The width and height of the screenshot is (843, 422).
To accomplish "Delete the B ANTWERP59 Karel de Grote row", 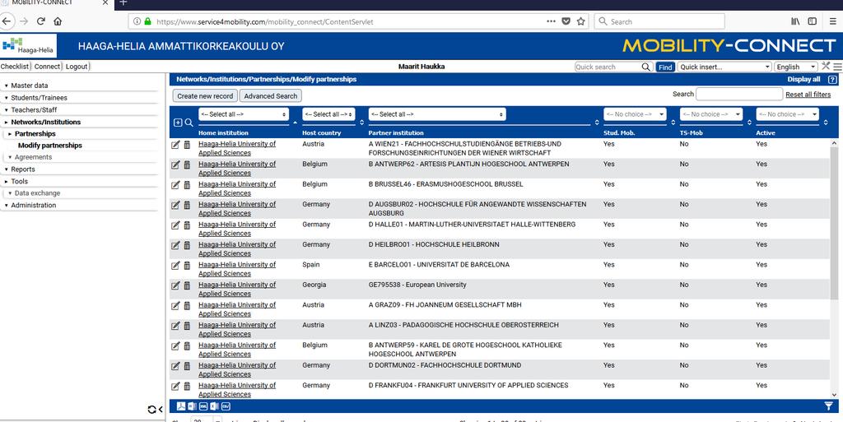I will (x=187, y=346).
